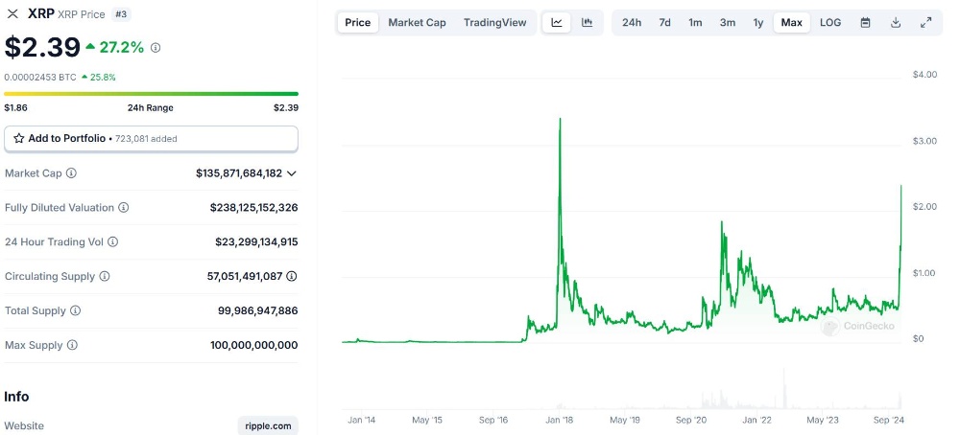The image size is (960, 435).
Task: Open the TradingView tab
Action: click(x=494, y=23)
